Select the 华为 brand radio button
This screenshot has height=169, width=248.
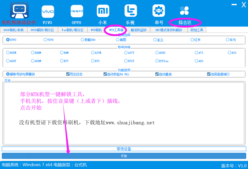228,40
